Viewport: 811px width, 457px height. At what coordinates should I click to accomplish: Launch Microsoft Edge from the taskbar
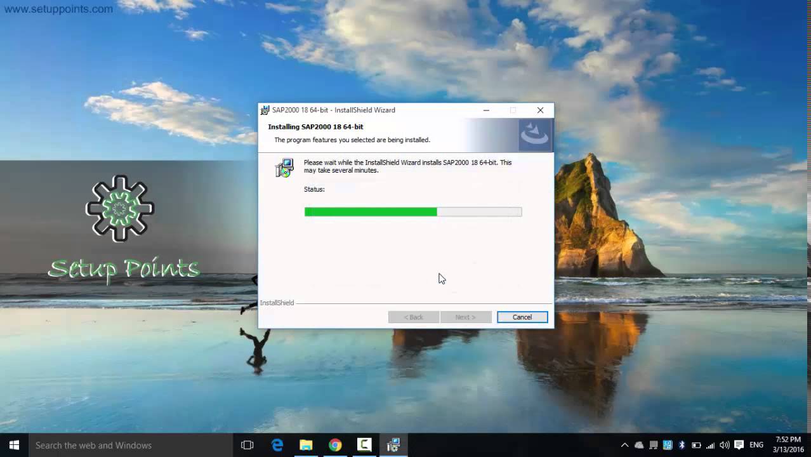(x=277, y=445)
